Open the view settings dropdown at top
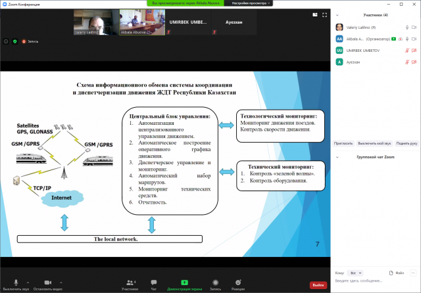 [x=251, y=3]
